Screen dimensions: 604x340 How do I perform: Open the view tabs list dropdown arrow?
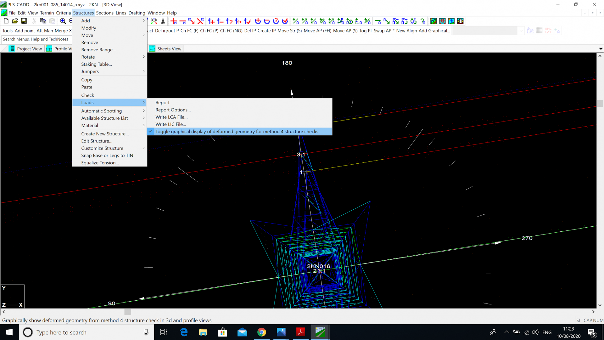click(x=601, y=49)
